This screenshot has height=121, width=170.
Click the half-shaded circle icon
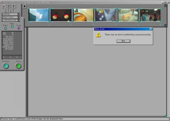click(14, 6)
